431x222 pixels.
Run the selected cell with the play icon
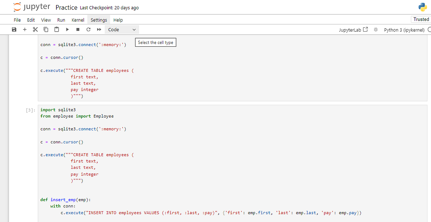[x=67, y=30]
